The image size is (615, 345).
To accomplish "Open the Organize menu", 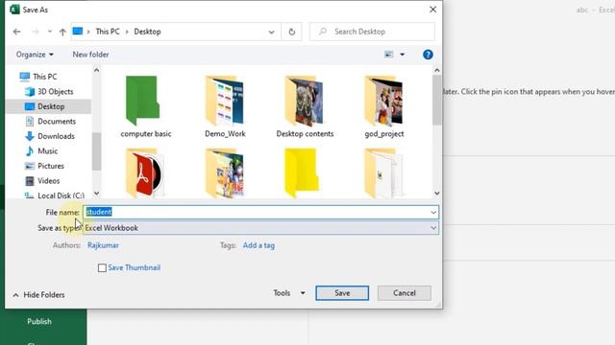I will (x=35, y=55).
